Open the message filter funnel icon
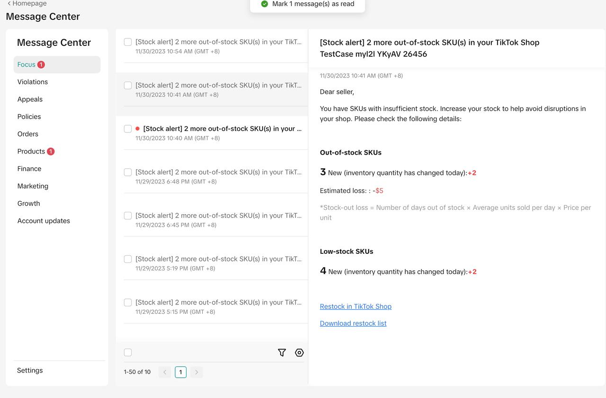606x398 pixels. (282, 353)
